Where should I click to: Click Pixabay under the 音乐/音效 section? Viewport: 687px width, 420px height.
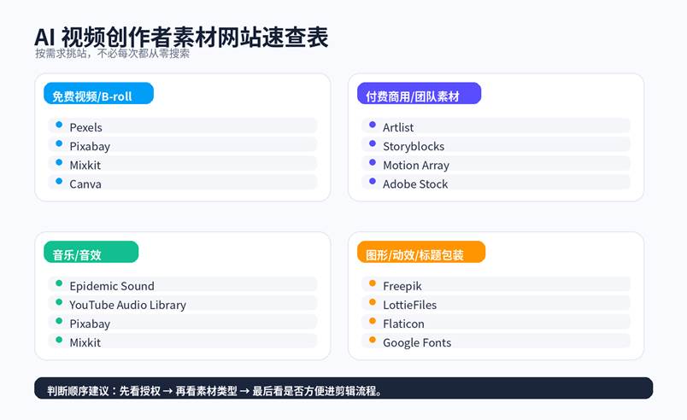[x=90, y=324]
